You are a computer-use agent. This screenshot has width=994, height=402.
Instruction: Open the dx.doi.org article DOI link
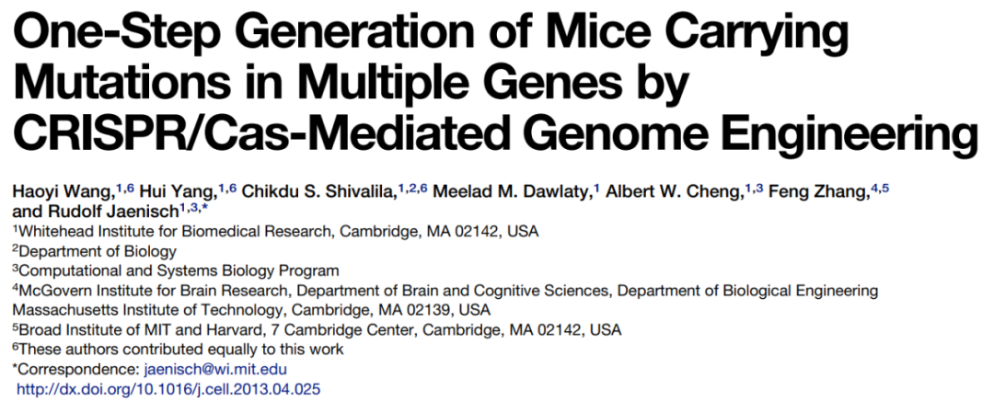pos(168,389)
